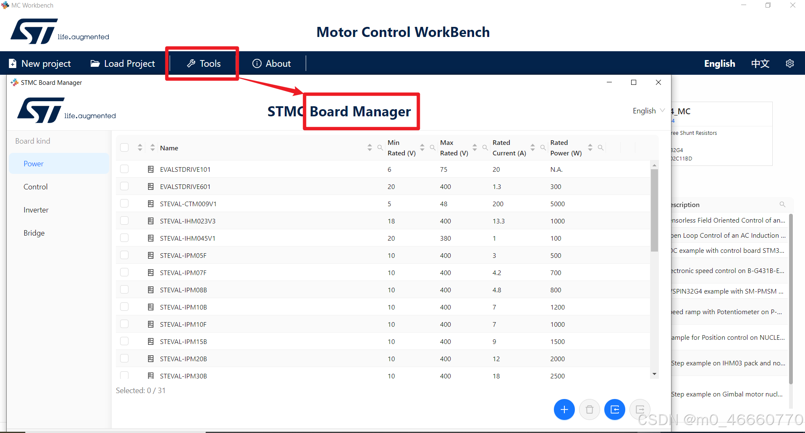
Task: Select the STEVAL-IPM30B board row
Action: tap(383, 375)
